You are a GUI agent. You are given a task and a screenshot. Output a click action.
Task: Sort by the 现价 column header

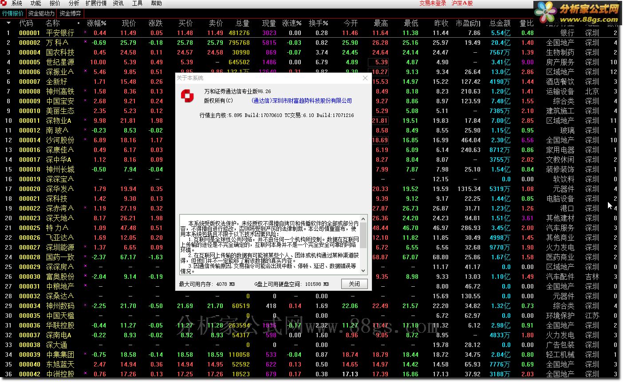pos(129,23)
